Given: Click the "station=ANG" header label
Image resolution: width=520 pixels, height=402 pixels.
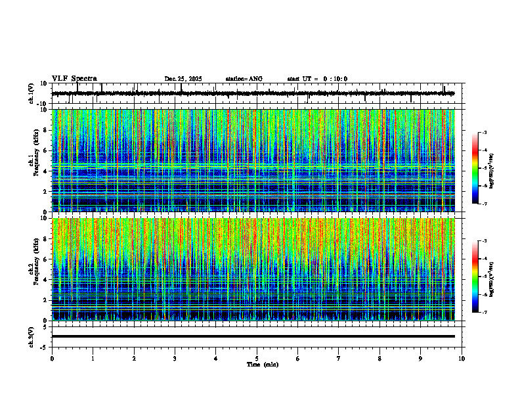Looking at the screenshot, I should point(244,79).
